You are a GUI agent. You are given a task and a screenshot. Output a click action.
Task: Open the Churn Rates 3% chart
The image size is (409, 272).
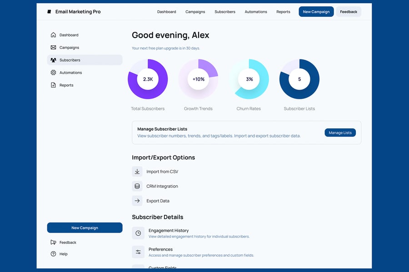249,79
